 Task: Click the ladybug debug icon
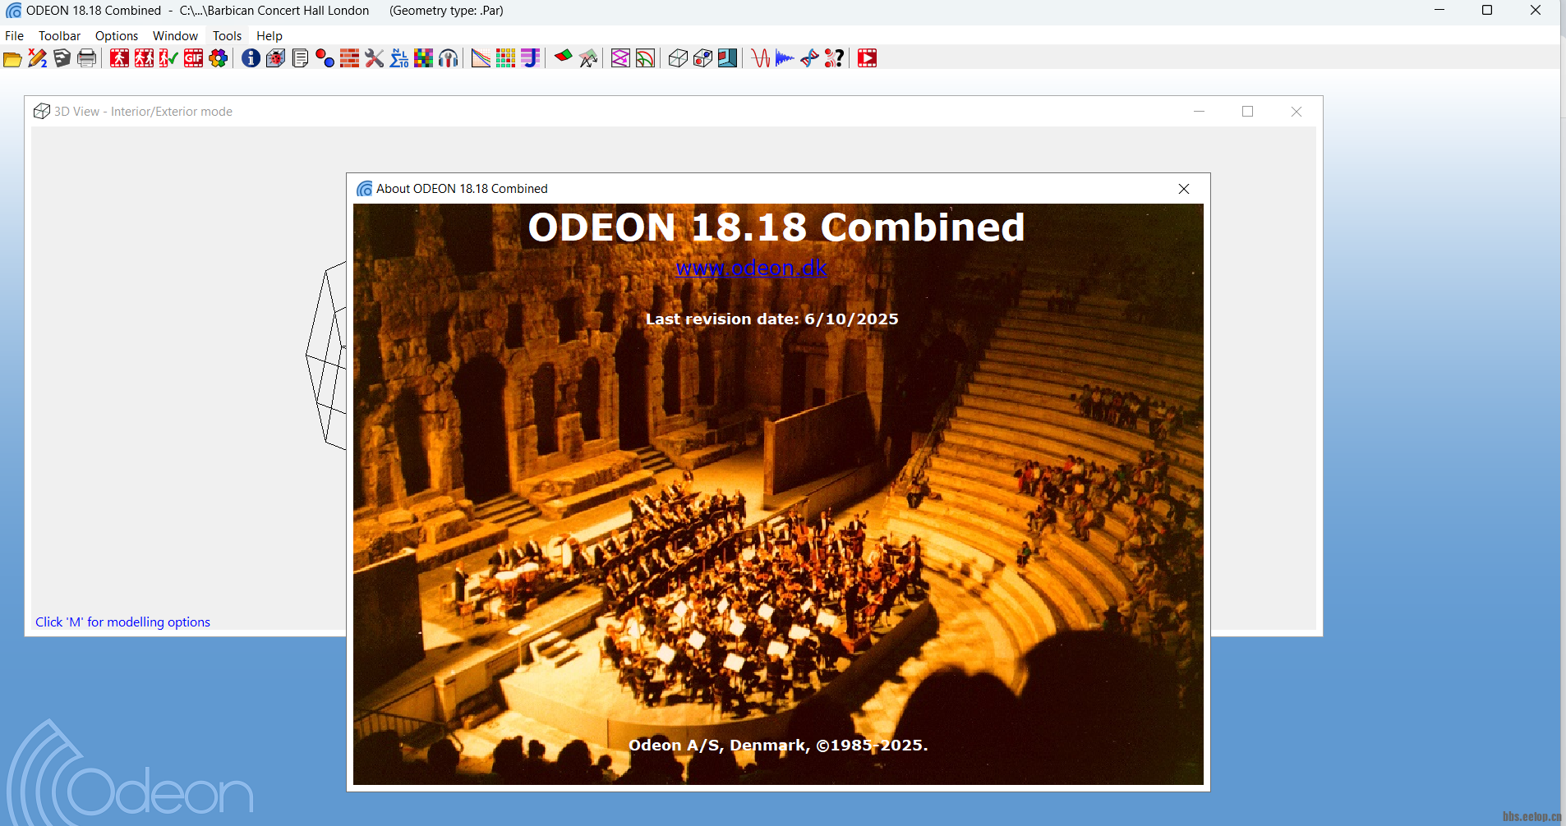click(275, 58)
